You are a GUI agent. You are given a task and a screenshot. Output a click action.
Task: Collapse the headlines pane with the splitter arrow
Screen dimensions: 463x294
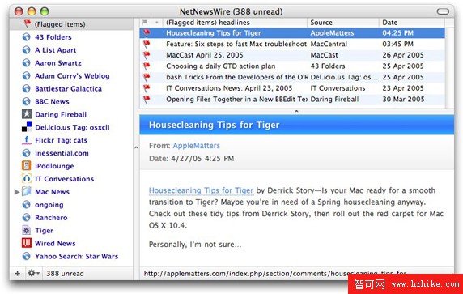[296, 112]
